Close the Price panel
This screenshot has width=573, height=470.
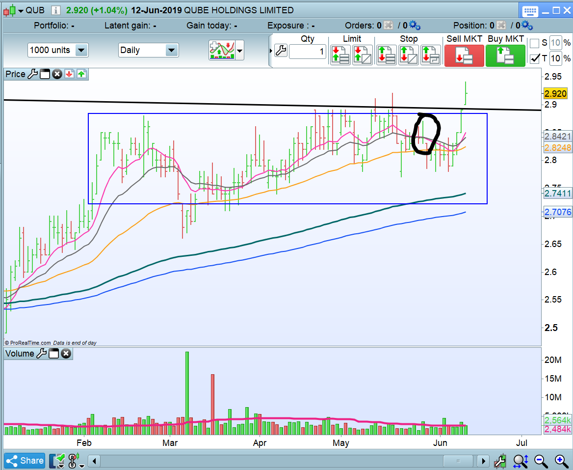(57, 74)
